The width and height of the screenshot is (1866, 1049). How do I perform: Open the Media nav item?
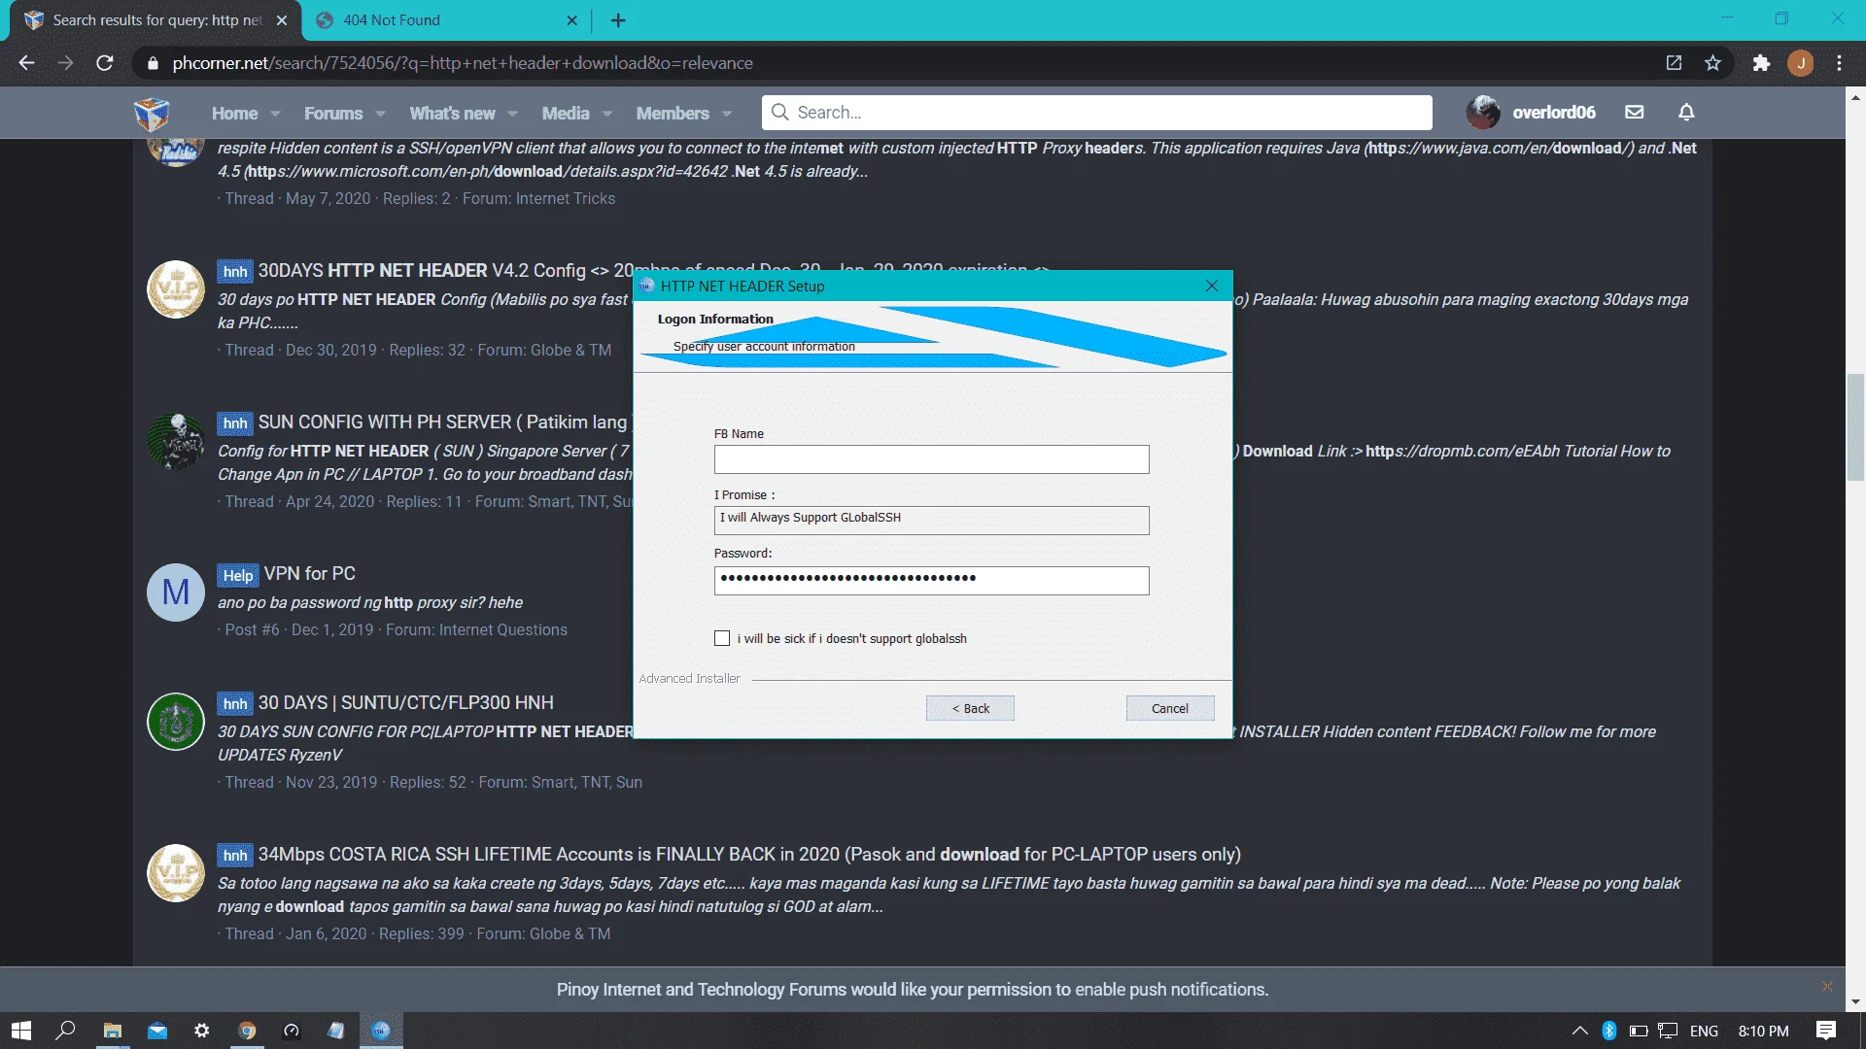click(x=566, y=114)
